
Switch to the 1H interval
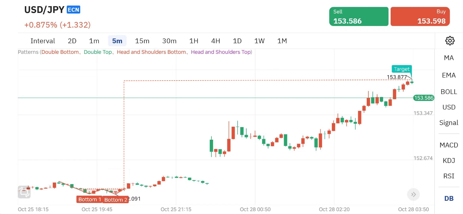[x=194, y=41]
